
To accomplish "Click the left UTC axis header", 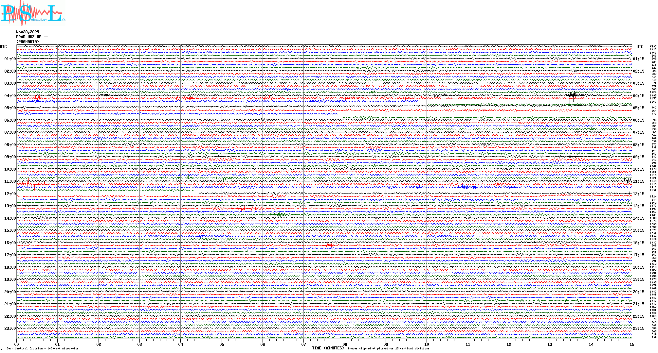I will tap(3, 47).
